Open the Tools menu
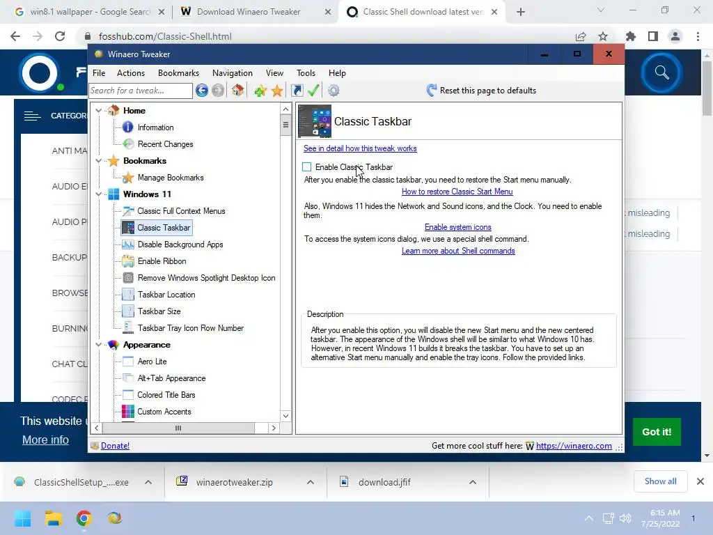This screenshot has width=713, height=535. click(306, 72)
